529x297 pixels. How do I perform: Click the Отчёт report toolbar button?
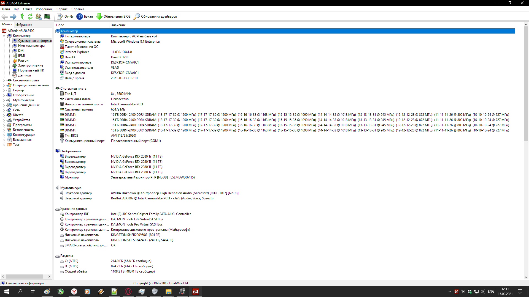coord(65,16)
